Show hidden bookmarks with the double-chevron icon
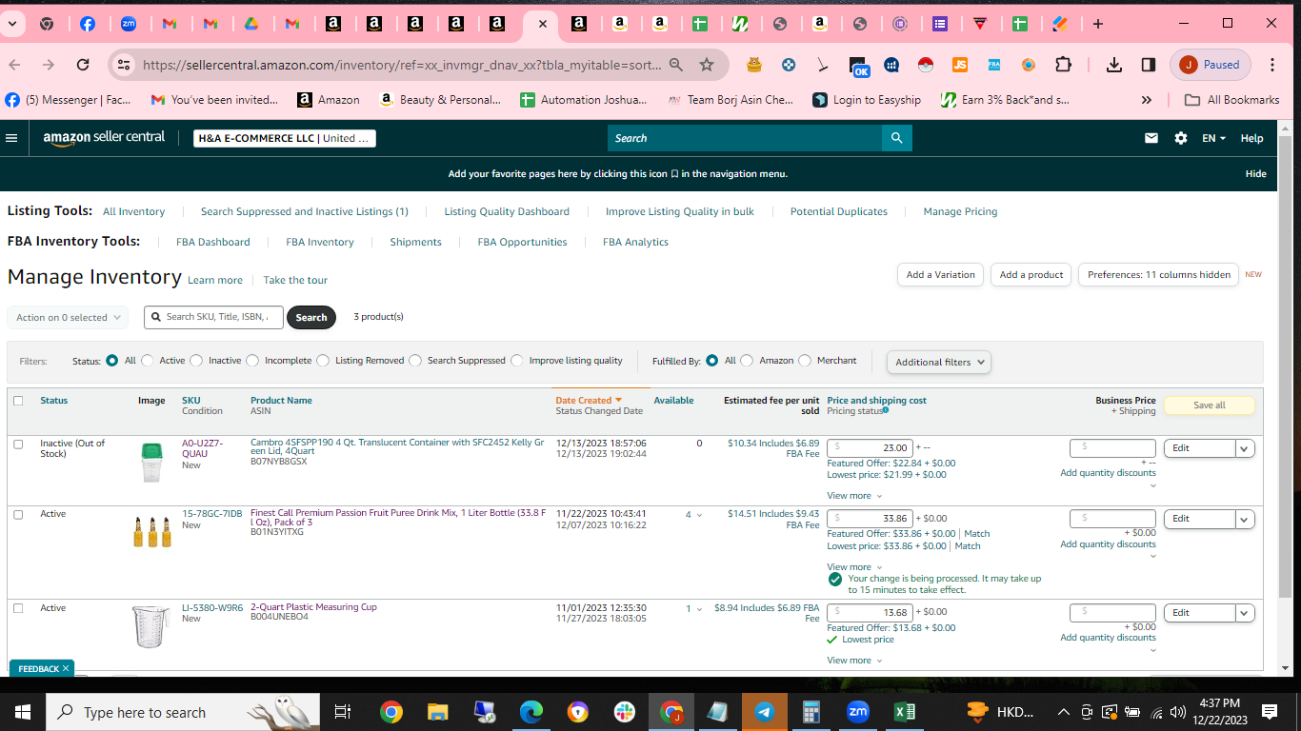Viewport: 1301px width, 731px height. (x=1147, y=100)
